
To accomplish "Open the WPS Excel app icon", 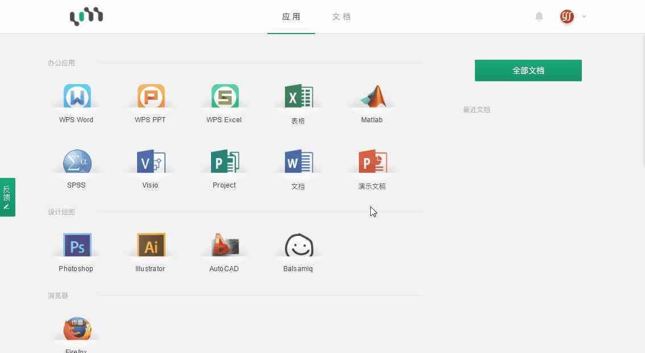I will coord(225,95).
